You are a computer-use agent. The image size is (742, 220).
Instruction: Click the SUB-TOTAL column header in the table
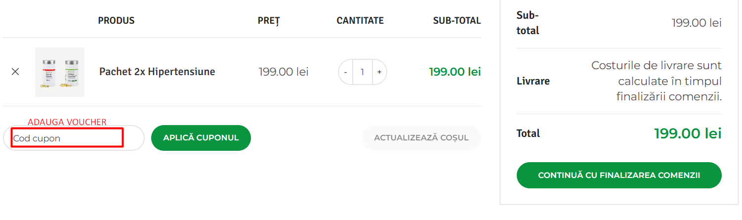(456, 21)
